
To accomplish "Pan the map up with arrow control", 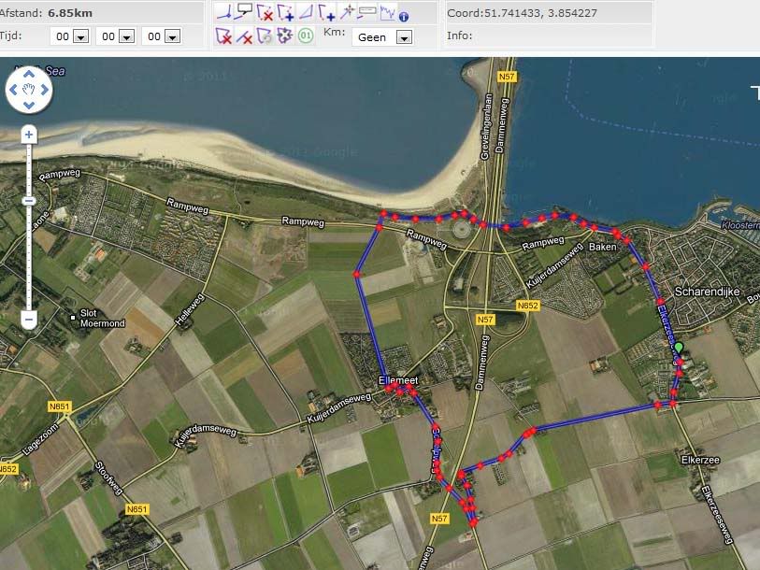I will coord(29,73).
